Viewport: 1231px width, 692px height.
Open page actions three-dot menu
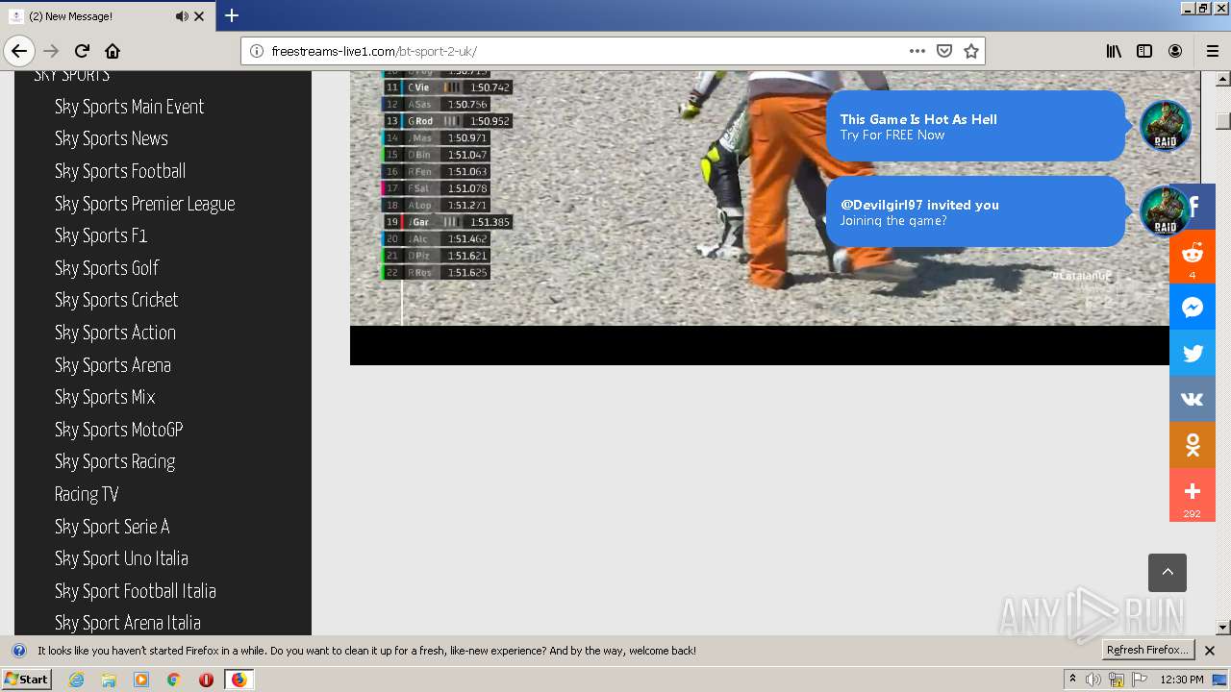[917, 51]
